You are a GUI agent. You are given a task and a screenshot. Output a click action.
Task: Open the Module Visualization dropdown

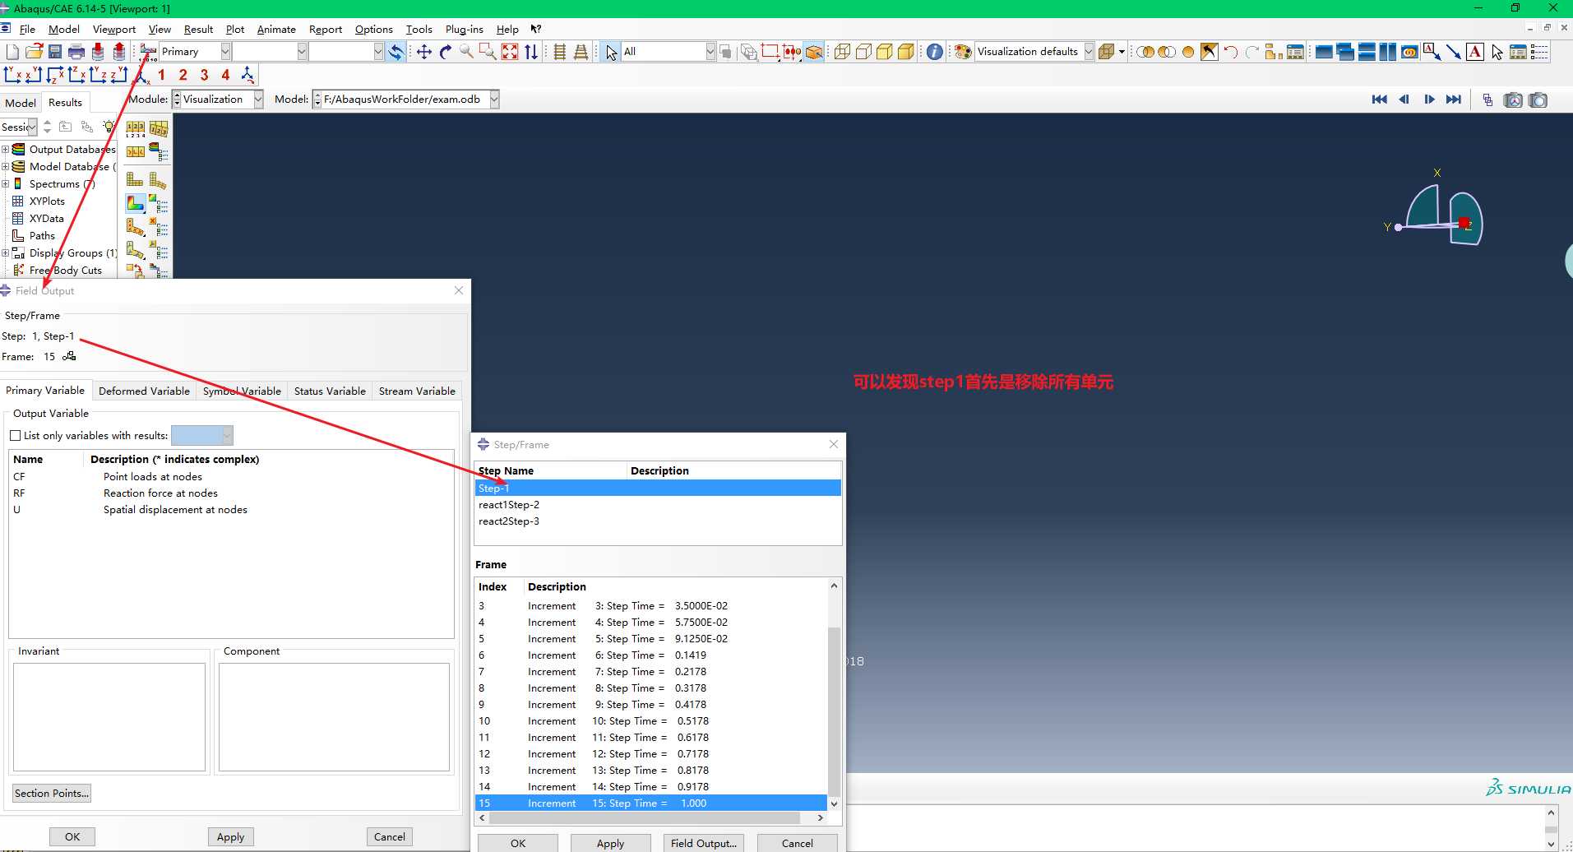(258, 100)
